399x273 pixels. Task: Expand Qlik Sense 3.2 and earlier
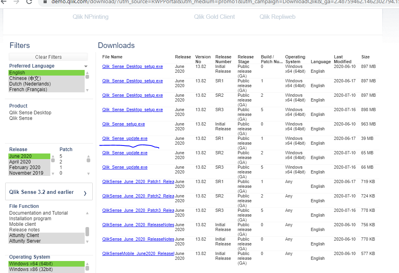[49, 192]
